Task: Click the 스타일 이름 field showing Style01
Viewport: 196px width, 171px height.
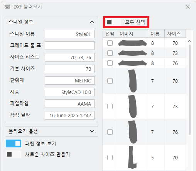Action: tap(69, 34)
